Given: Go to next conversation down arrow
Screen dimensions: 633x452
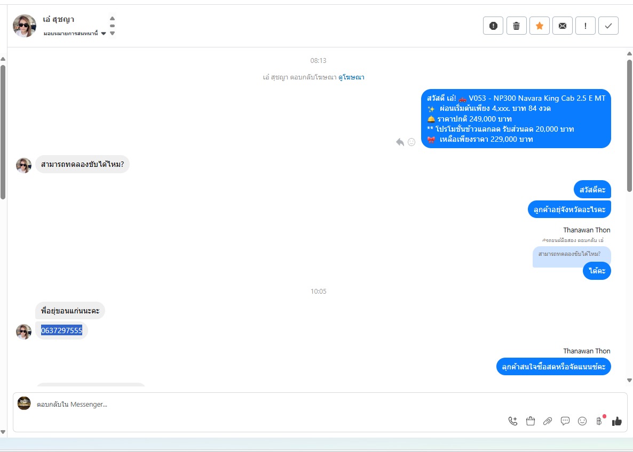Looking at the screenshot, I should coord(112,34).
